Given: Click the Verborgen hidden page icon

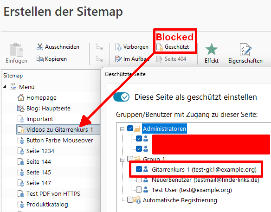Looking at the screenshot, I should pos(118,47).
